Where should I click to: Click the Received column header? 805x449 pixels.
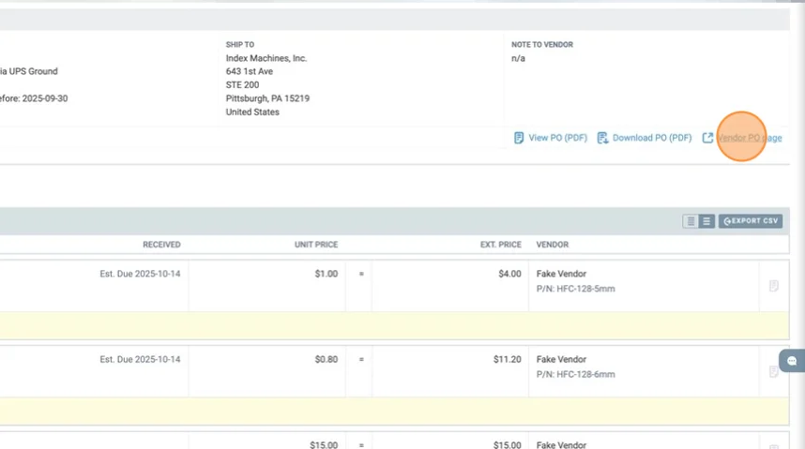161,245
